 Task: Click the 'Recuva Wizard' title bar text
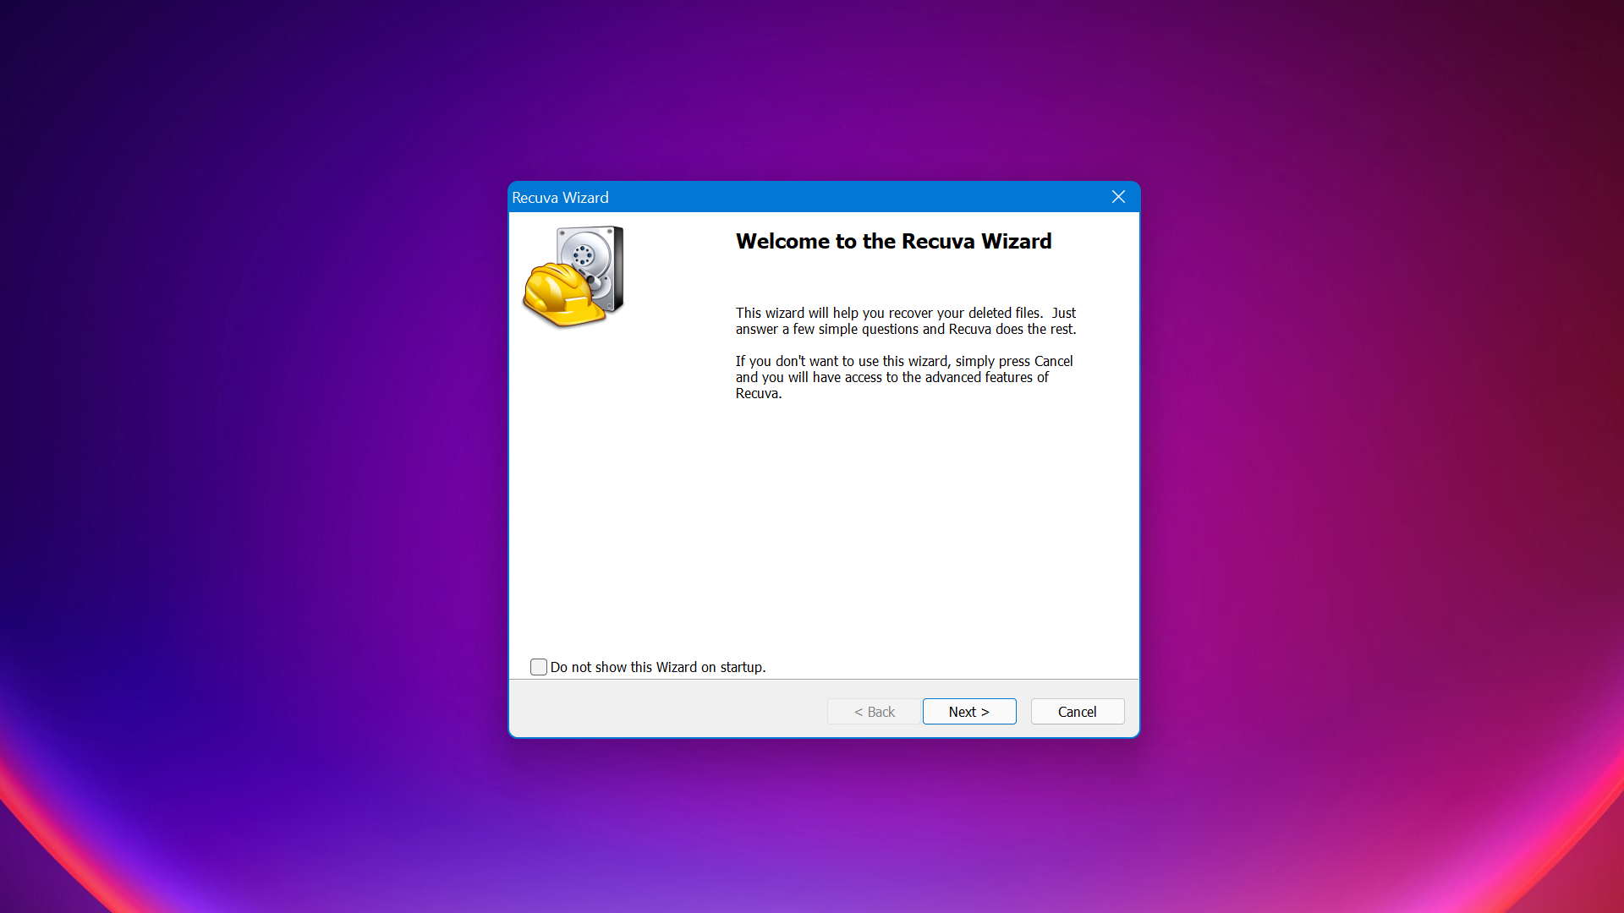(560, 198)
